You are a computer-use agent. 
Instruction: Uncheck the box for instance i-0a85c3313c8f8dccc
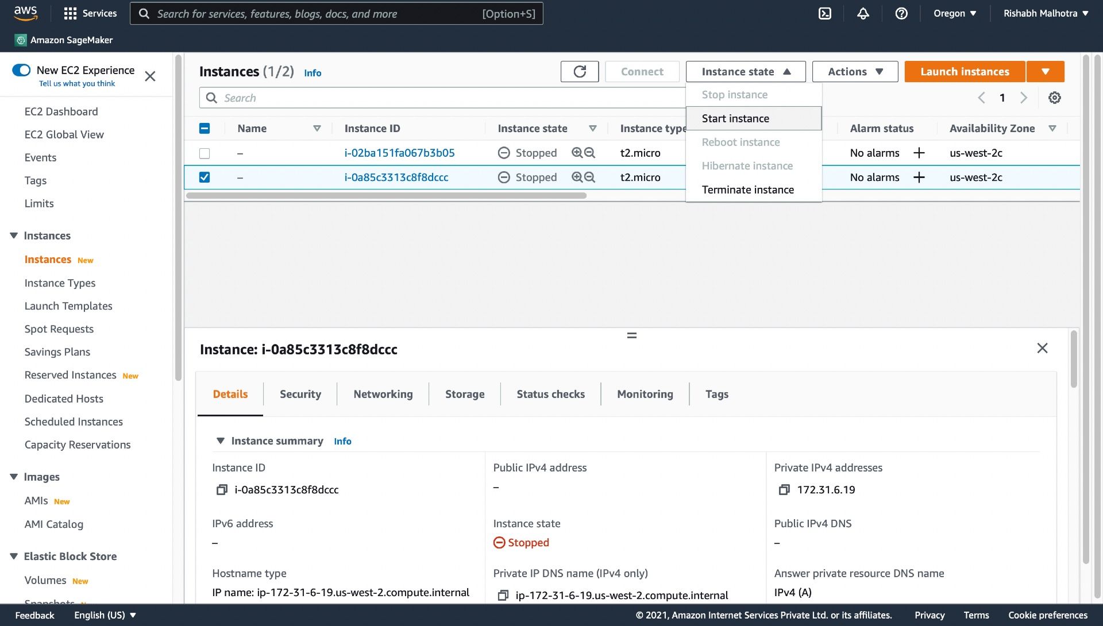(x=205, y=177)
